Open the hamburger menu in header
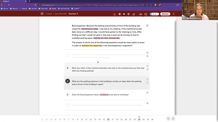This screenshot has height=122, width=218. pos(42,14)
